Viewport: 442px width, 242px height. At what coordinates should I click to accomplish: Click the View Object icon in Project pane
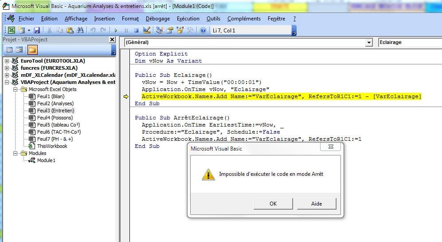tap(19, 50)
